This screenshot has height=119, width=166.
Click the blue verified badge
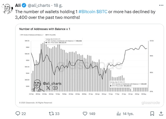click(x=24, y=5)
